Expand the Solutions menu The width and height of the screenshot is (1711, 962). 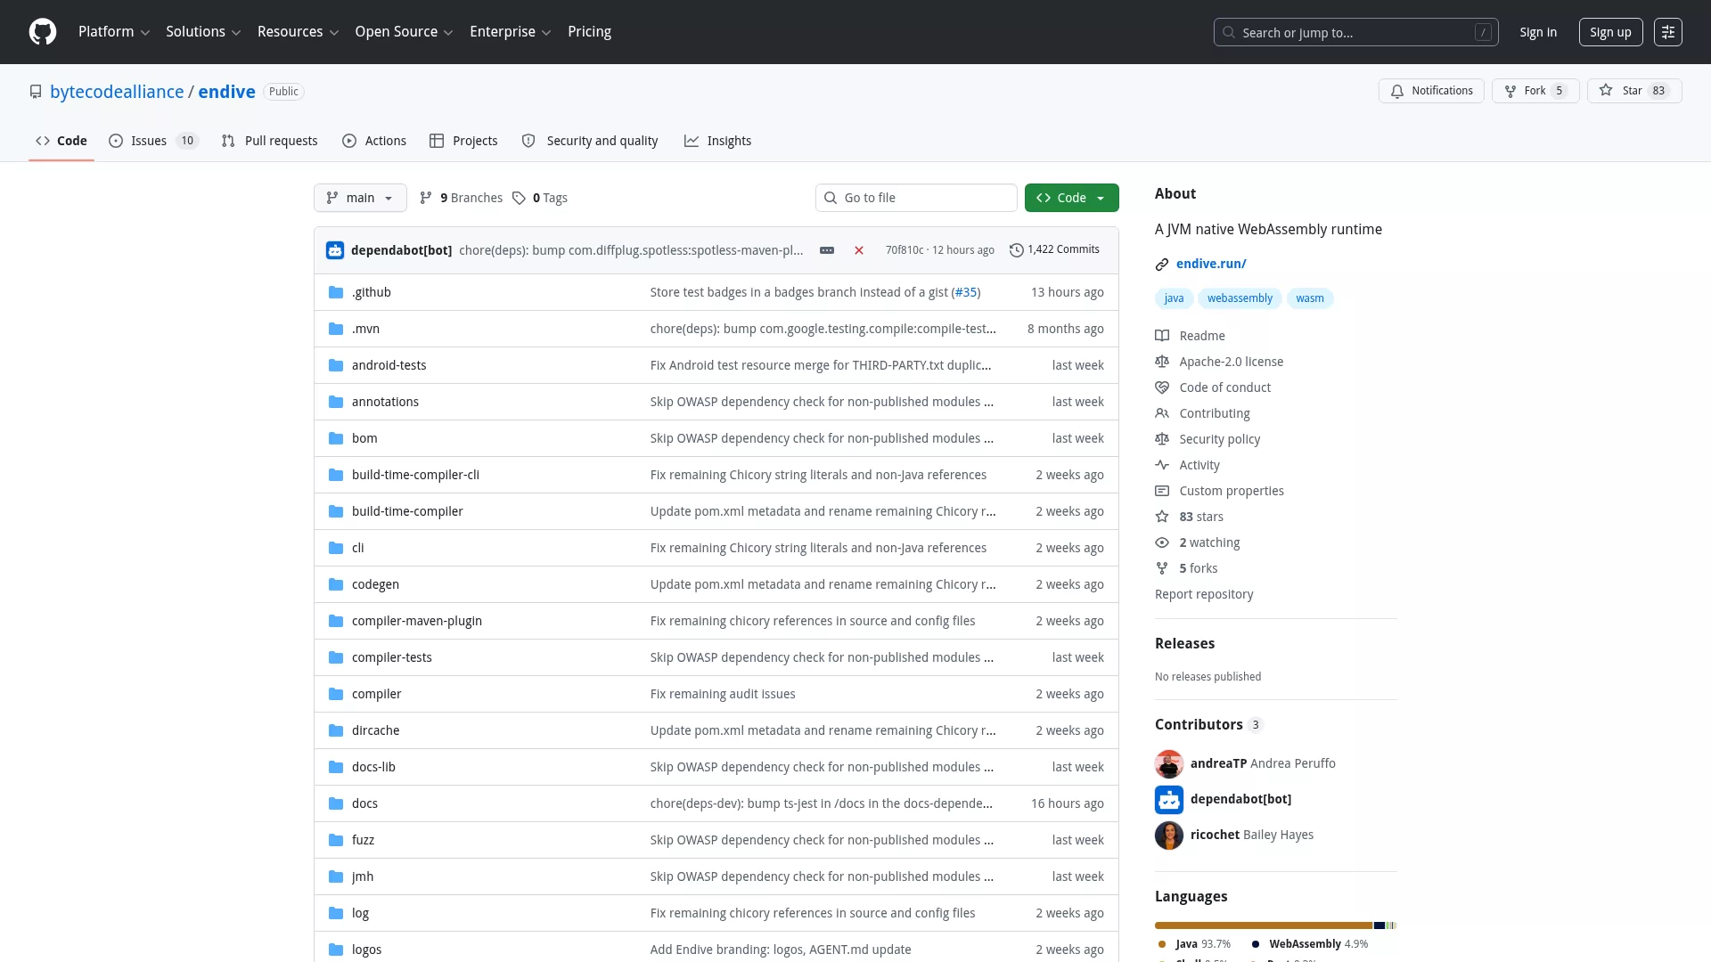click(x=203, y=32)
